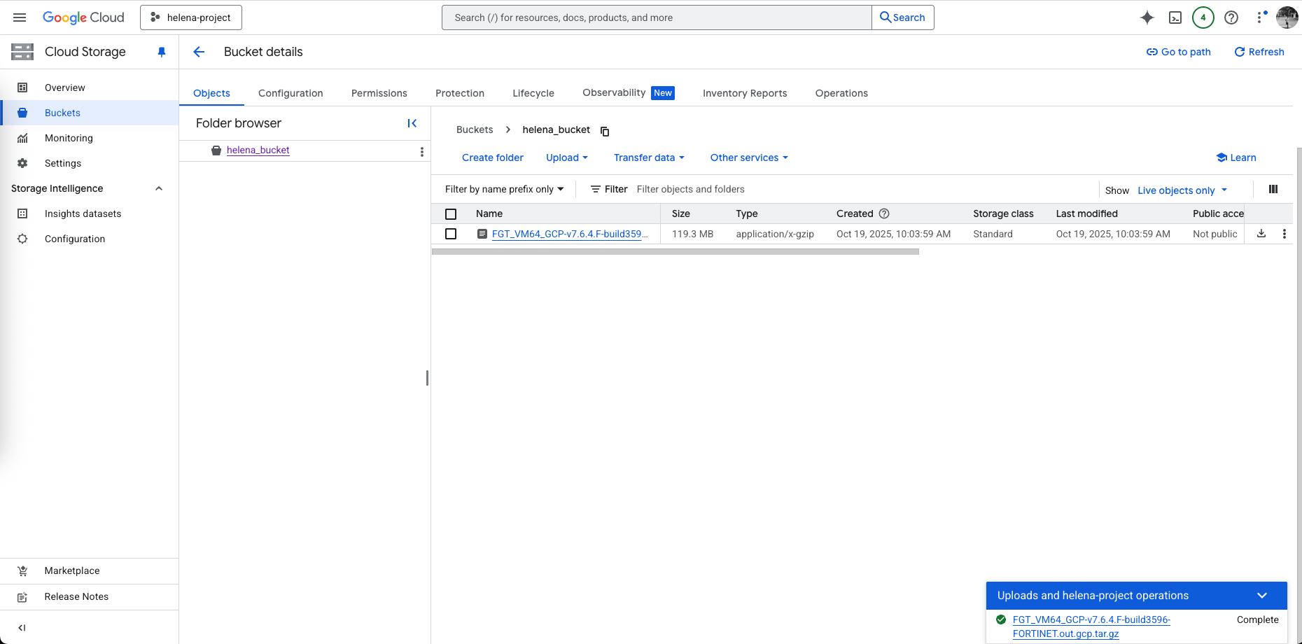Viewport: 1302px width, 644px height.
Task: Collapse the Storage Intelligence section
Action: (159, 188)
